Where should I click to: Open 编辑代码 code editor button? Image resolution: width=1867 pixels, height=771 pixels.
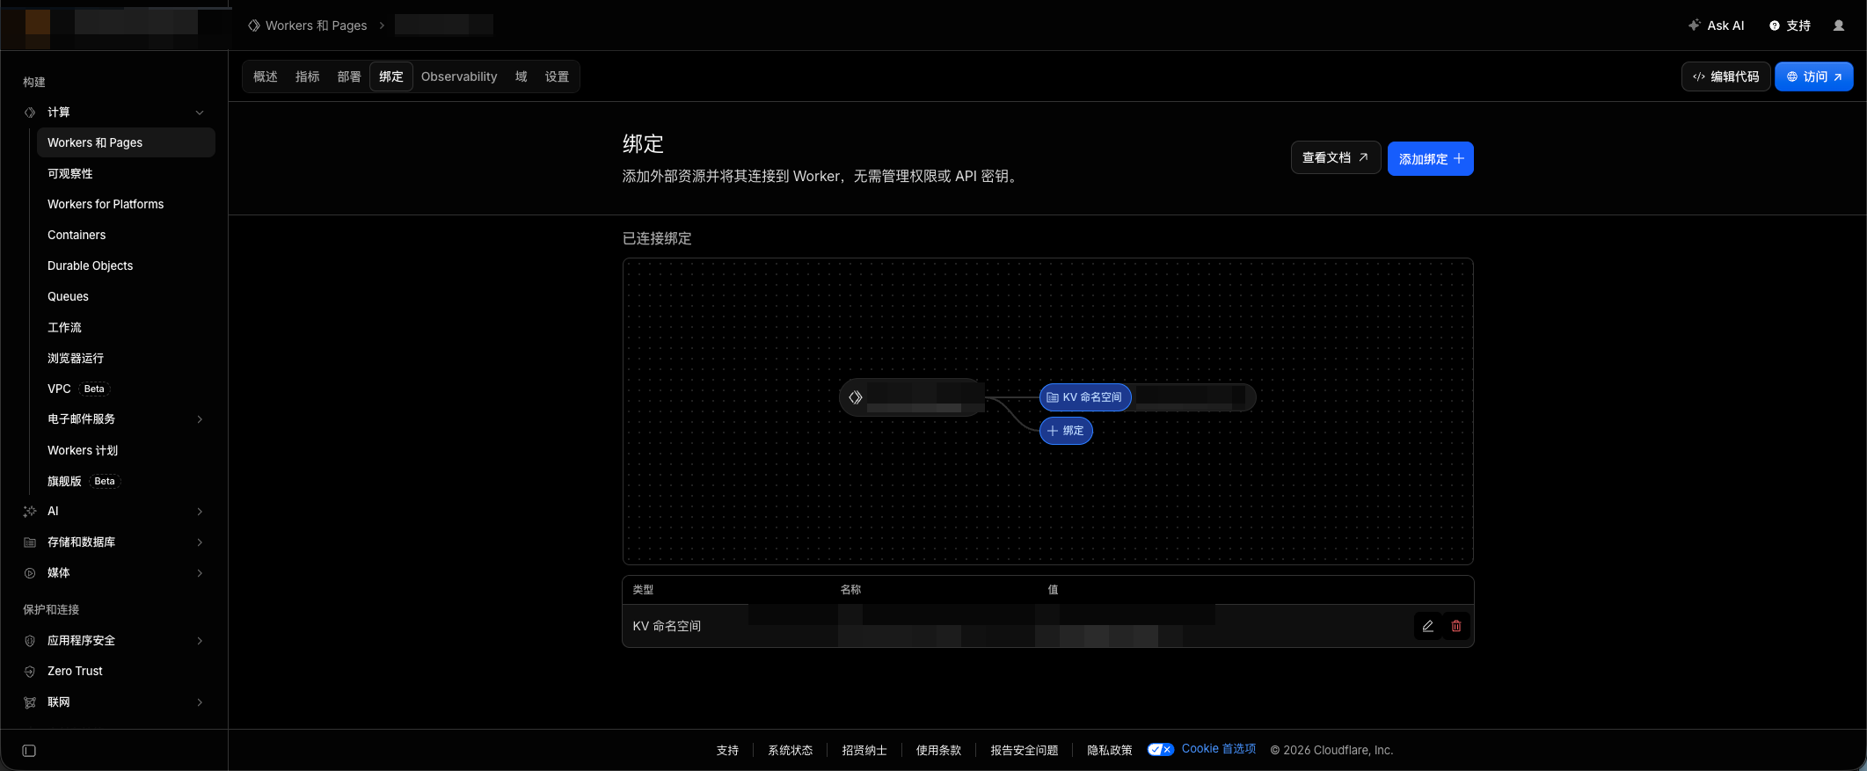coord(1725,76)
